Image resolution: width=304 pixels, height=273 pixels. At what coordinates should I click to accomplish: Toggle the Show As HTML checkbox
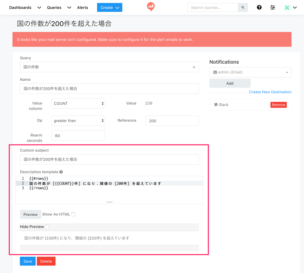[x=73, y=214]
